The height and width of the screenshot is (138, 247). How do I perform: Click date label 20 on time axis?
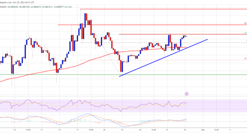(104, 130)
